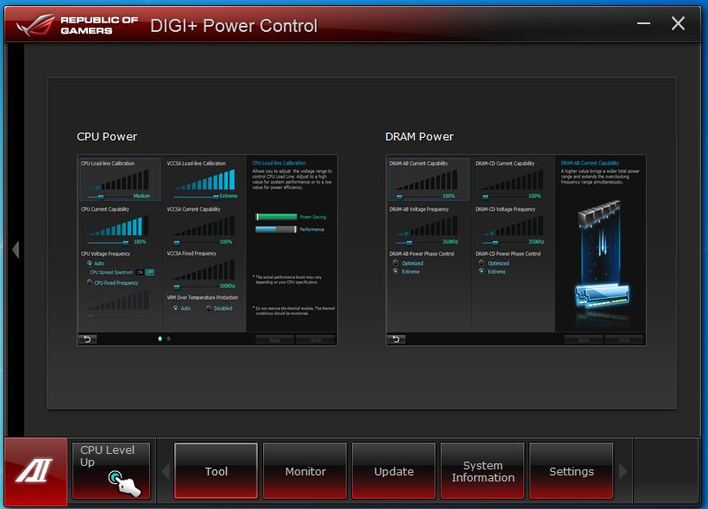This screenshot has width=708, height=509.
Task: Open the AI Suite main logo button
Action: [35, 471]
